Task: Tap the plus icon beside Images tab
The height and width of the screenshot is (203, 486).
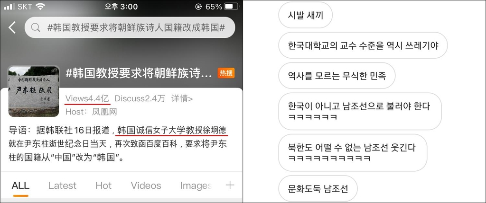Action: [x=230, y=185]
